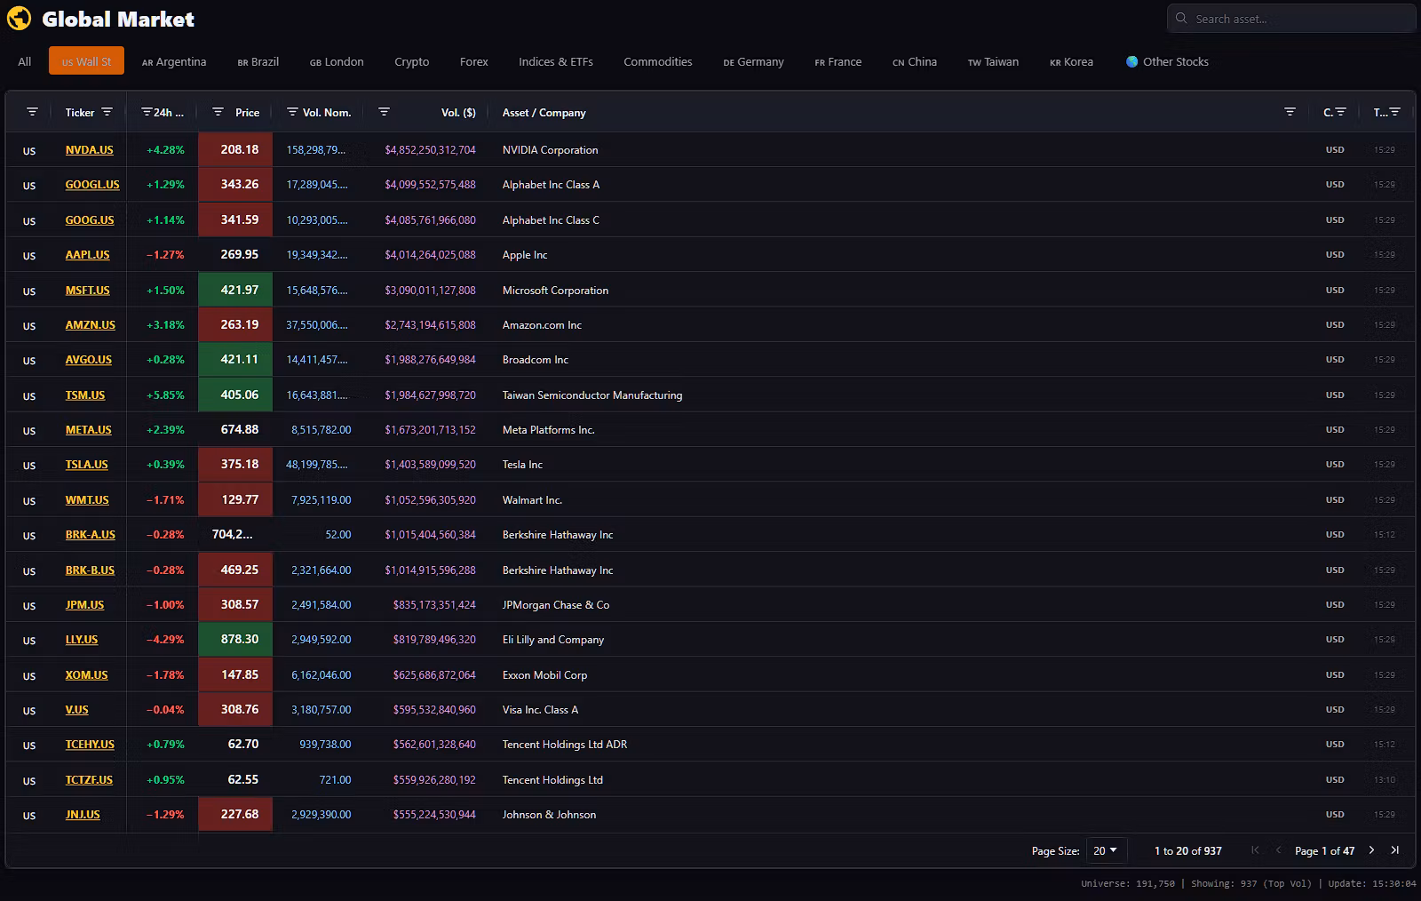
Task: Open the Vol. Nom. column filter icon
Action: tap(292, 112)
